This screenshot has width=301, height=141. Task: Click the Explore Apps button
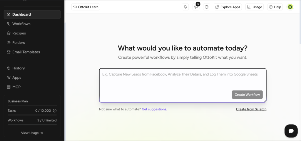[x=228, y=7]
